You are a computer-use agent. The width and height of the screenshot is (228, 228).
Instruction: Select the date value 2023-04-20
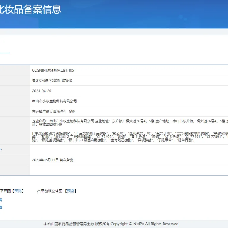42,91
